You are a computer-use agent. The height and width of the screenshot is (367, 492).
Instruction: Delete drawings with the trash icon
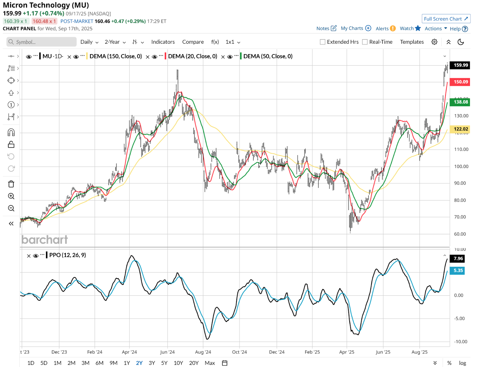(11, 184)
